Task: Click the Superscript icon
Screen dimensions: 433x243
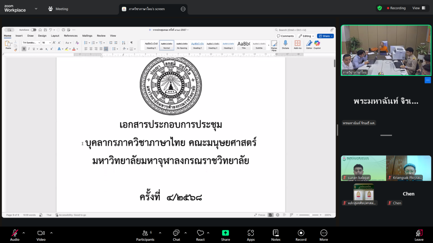Action: [x=51, y=49]
